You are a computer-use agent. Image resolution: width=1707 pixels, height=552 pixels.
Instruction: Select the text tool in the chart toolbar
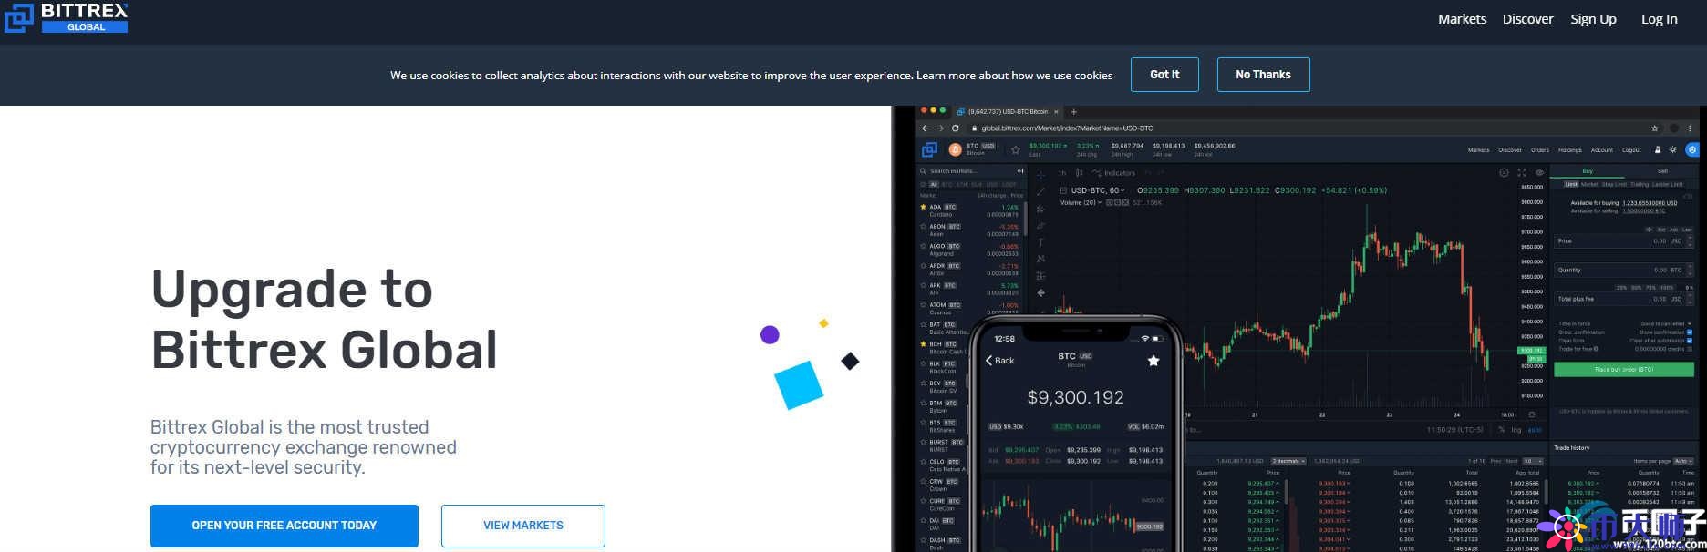[1040, 242]
